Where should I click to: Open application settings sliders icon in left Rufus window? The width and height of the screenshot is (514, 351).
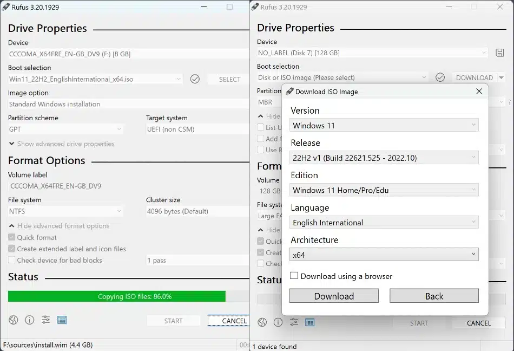(x=45, y=320)
